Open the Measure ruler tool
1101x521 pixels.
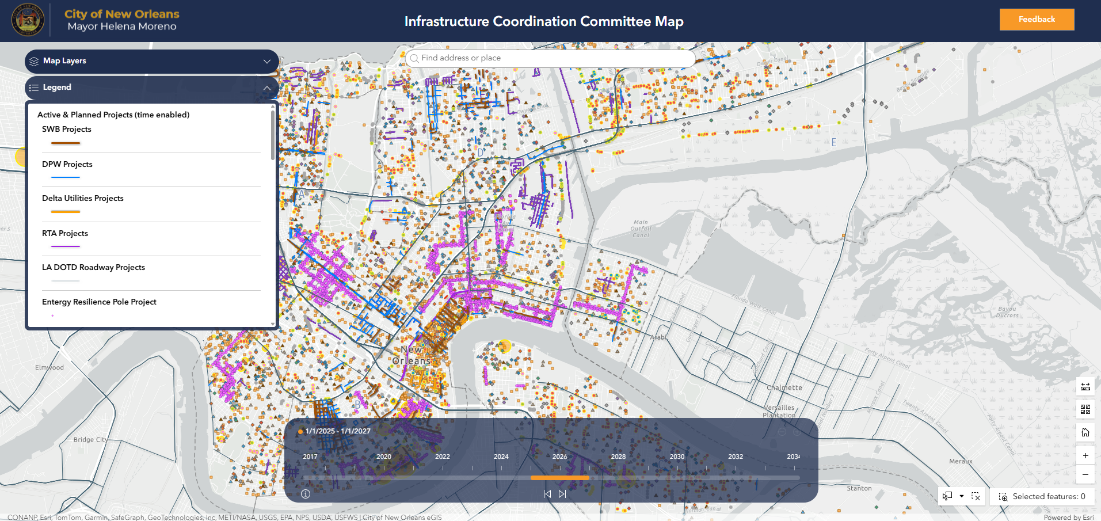tap(1085, 386)
